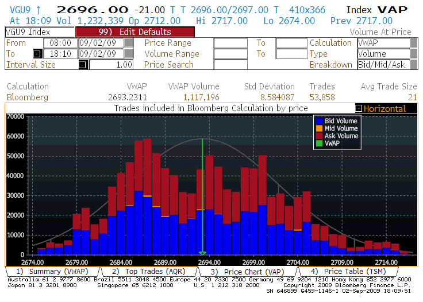Click the last price 2696.00 in header

click(x=93, y=10)
